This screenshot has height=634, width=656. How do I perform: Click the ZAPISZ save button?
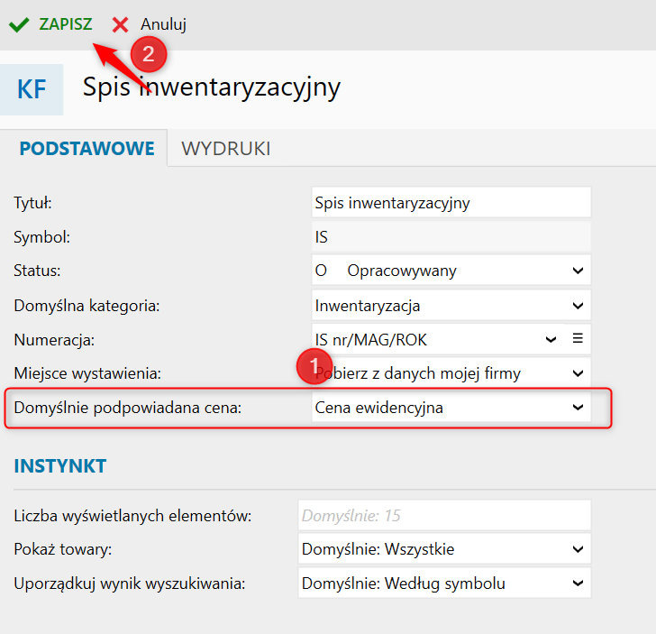point(66,24)
